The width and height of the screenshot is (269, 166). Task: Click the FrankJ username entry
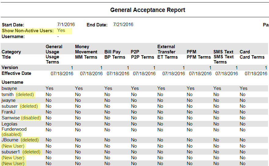pyautogui.click(x=8, y=112)
